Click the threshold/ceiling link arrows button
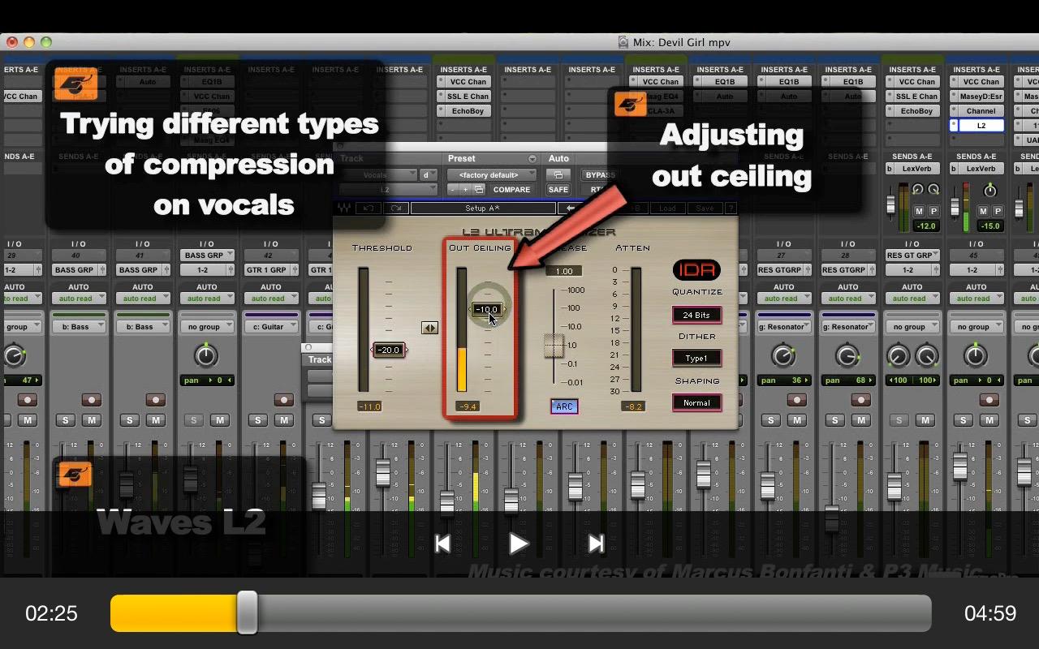Viewport: 1039px width, 649px height. click(x=429, y=328)
